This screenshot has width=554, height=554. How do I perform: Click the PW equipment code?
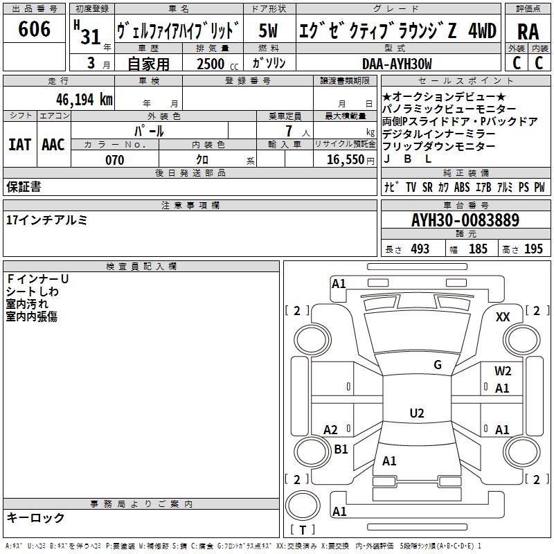pos(539,187)
